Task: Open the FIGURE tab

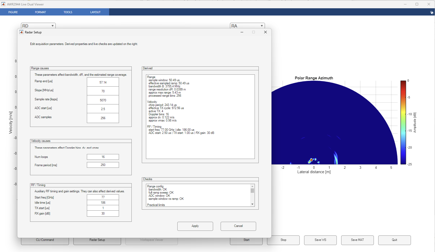Action: point(13,12)
